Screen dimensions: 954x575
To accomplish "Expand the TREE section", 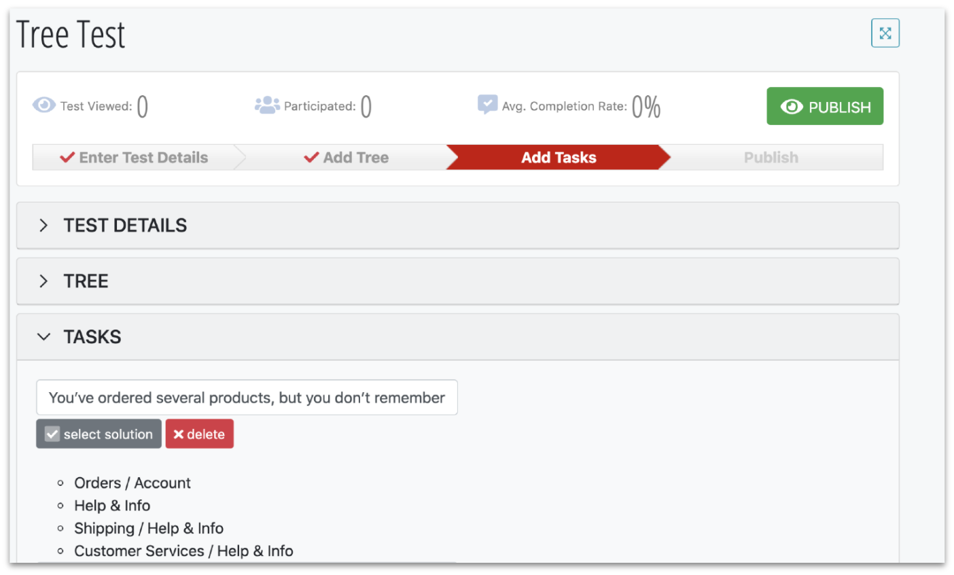I will pyautogui.click(x=457, y=281).
